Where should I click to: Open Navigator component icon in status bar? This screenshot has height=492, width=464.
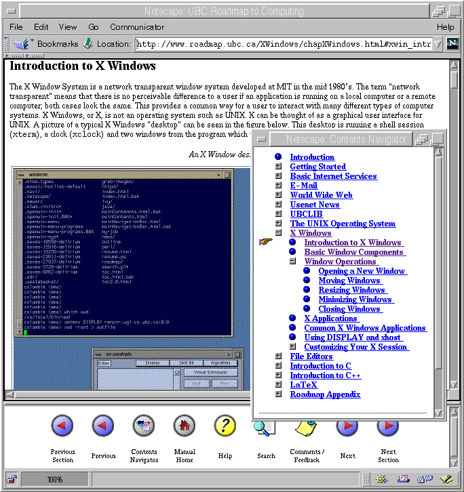(x=381, y=479)
